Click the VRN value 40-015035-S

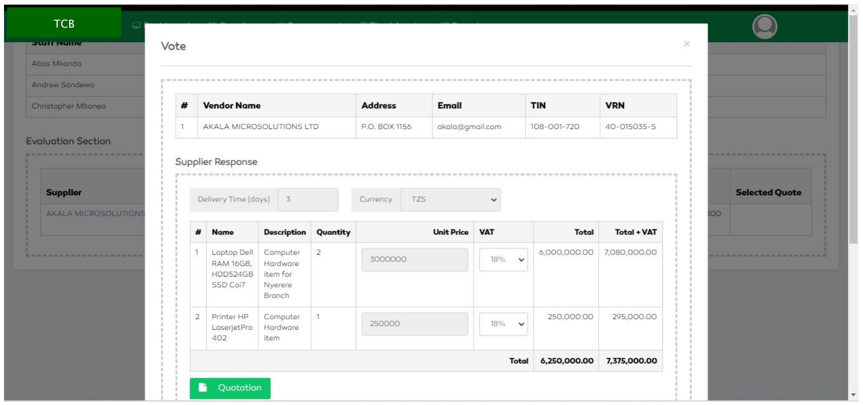tap(630, 126)
